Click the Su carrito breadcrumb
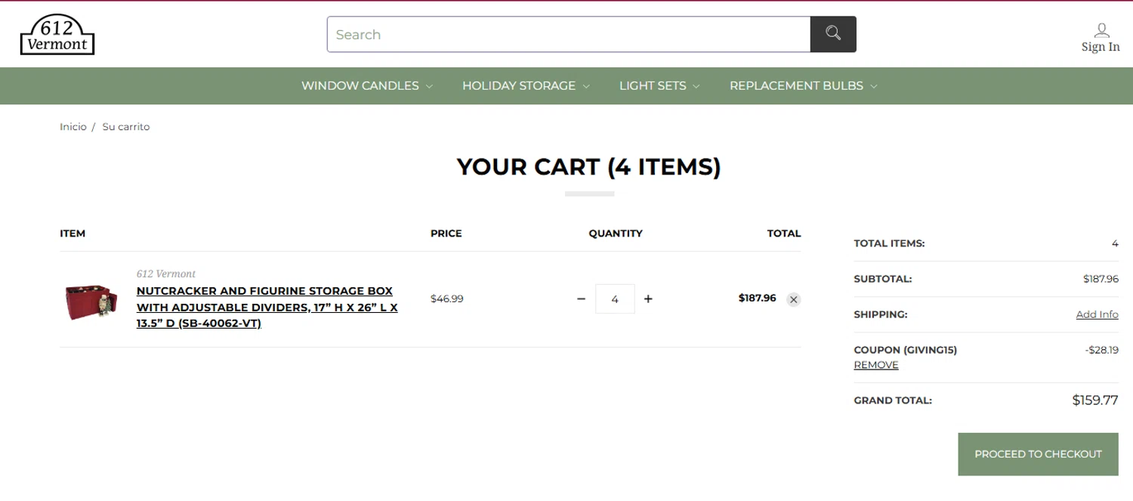This screenshot has height=501, width=1133. point(126,126)
